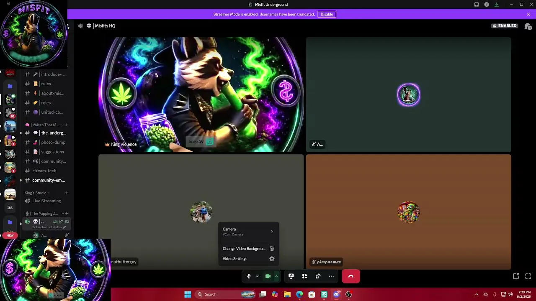This screenshot has width=536, height=301.
Task: Open the Ss server icon
Action: [10, 207]
